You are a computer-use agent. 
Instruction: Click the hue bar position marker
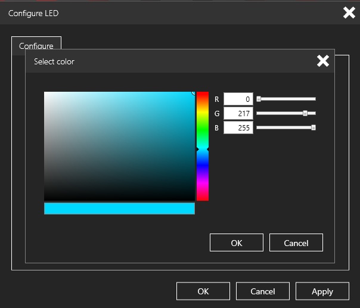pos(203,149)
